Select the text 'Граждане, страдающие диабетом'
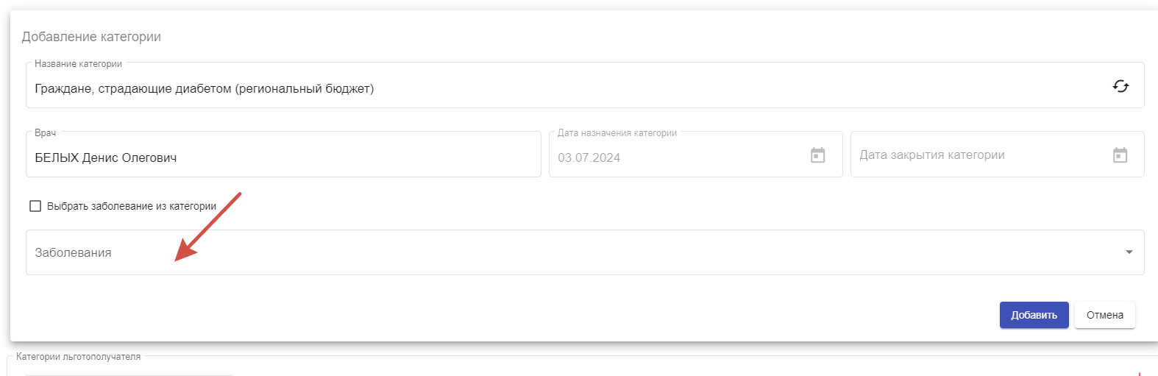Screen dimensions: 1158x376 pos(133,89)
